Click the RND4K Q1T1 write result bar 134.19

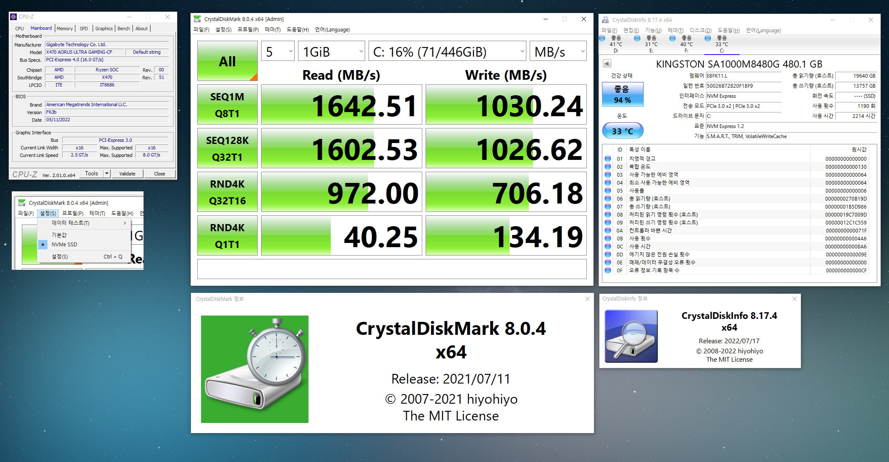tap(506, 236)
